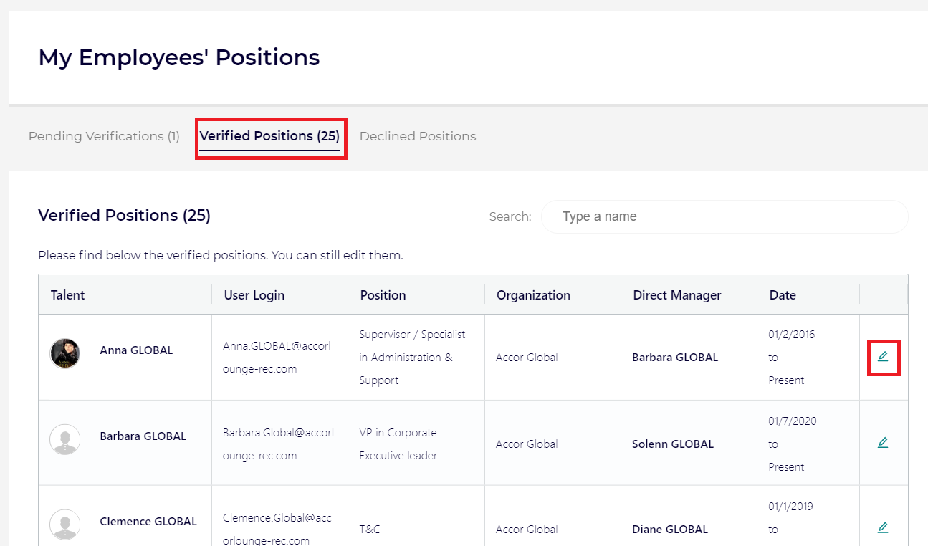Click date 01/7/2020 to Present
This screenshot has width=928, height=546.
point(793,444)
